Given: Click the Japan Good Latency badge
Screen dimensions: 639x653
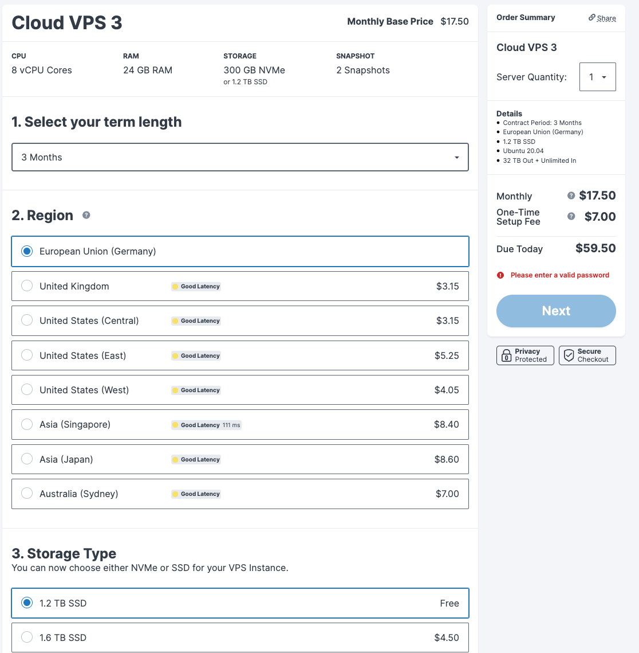Looking at the screenshot, I should [x=196, y=460].
